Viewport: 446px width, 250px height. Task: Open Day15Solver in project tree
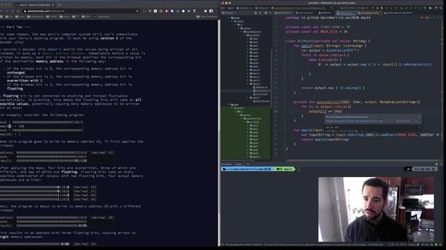(x=261, y=101)
